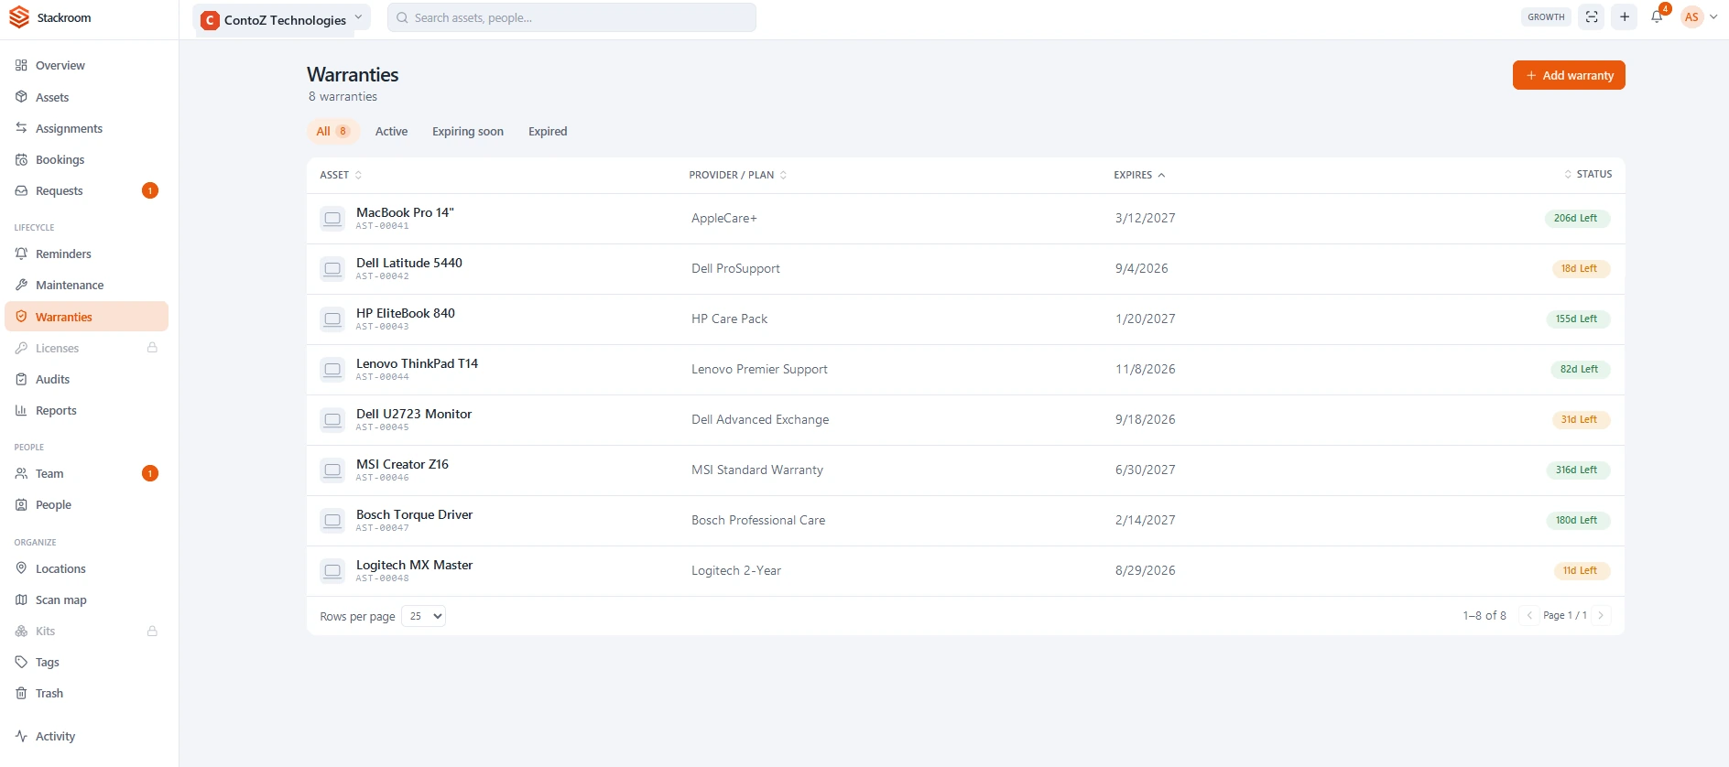Open the Tags page
This screenshot has height=767, width=1729.
[87, 662]
